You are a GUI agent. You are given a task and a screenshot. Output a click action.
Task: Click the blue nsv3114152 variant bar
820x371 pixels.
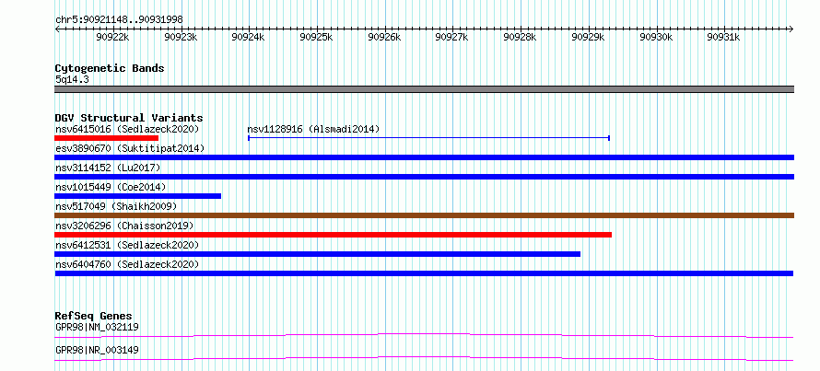(424, 177)
